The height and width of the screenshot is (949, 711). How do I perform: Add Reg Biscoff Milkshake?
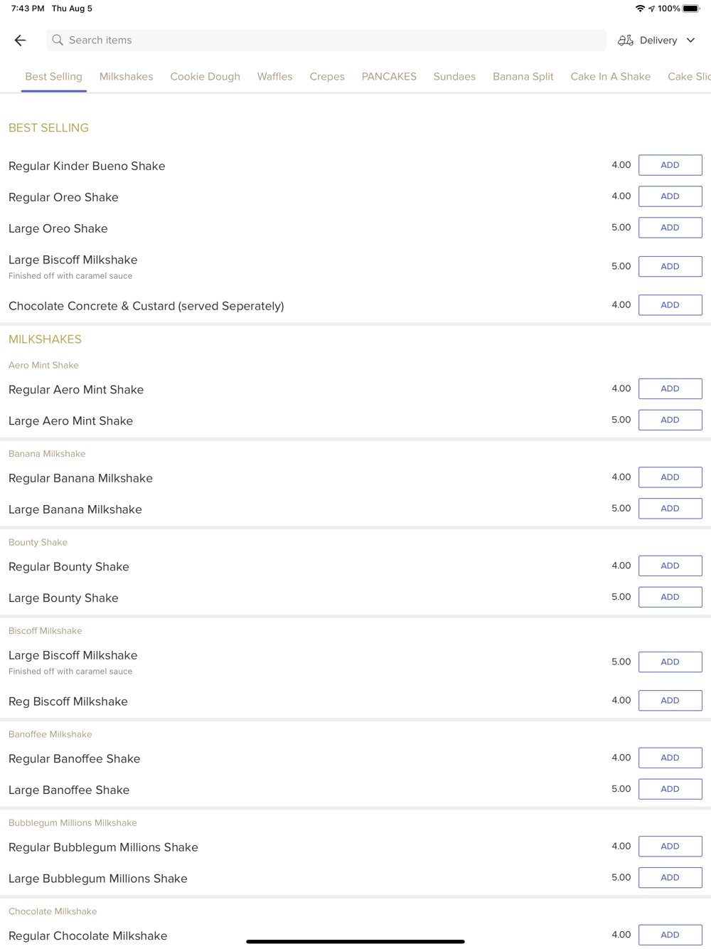[x=670, y=701]
